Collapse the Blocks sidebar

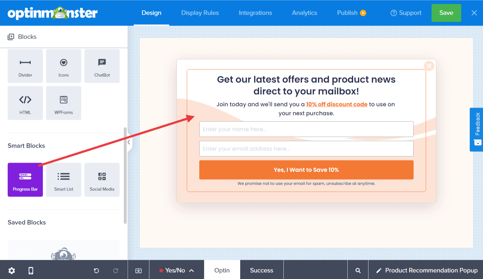tap(129, 143)
